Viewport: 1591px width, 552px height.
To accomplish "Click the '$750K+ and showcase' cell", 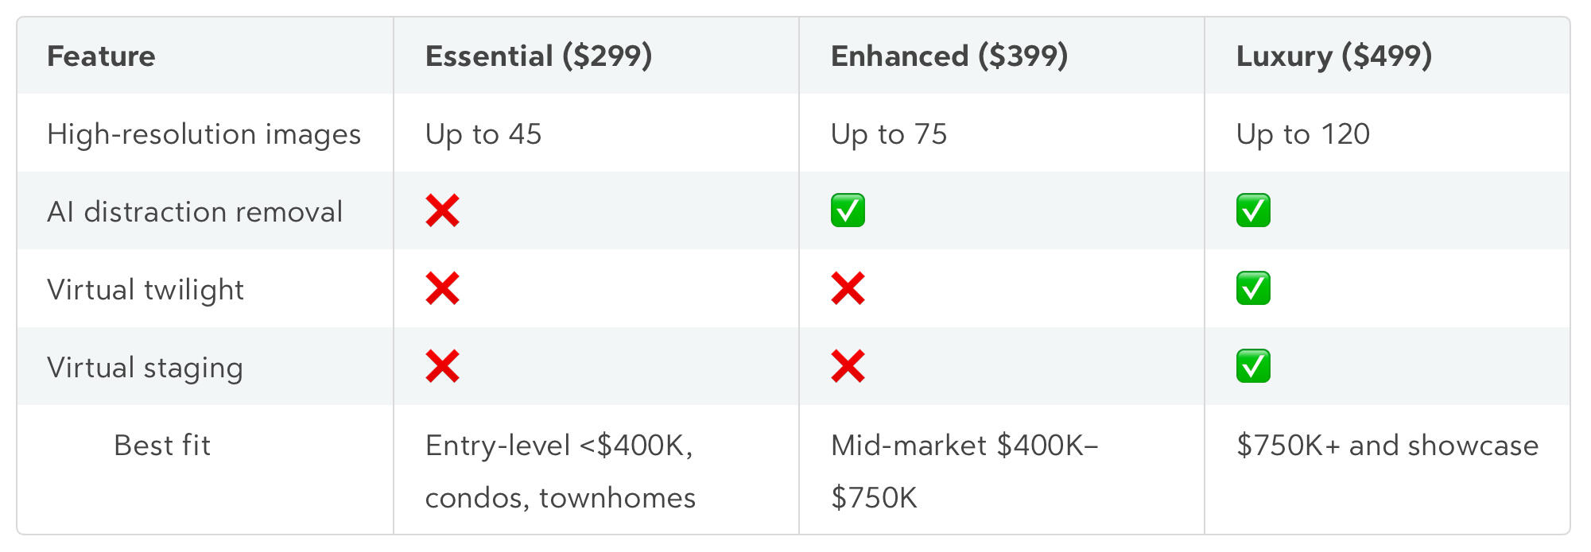I will point(1387,446).
